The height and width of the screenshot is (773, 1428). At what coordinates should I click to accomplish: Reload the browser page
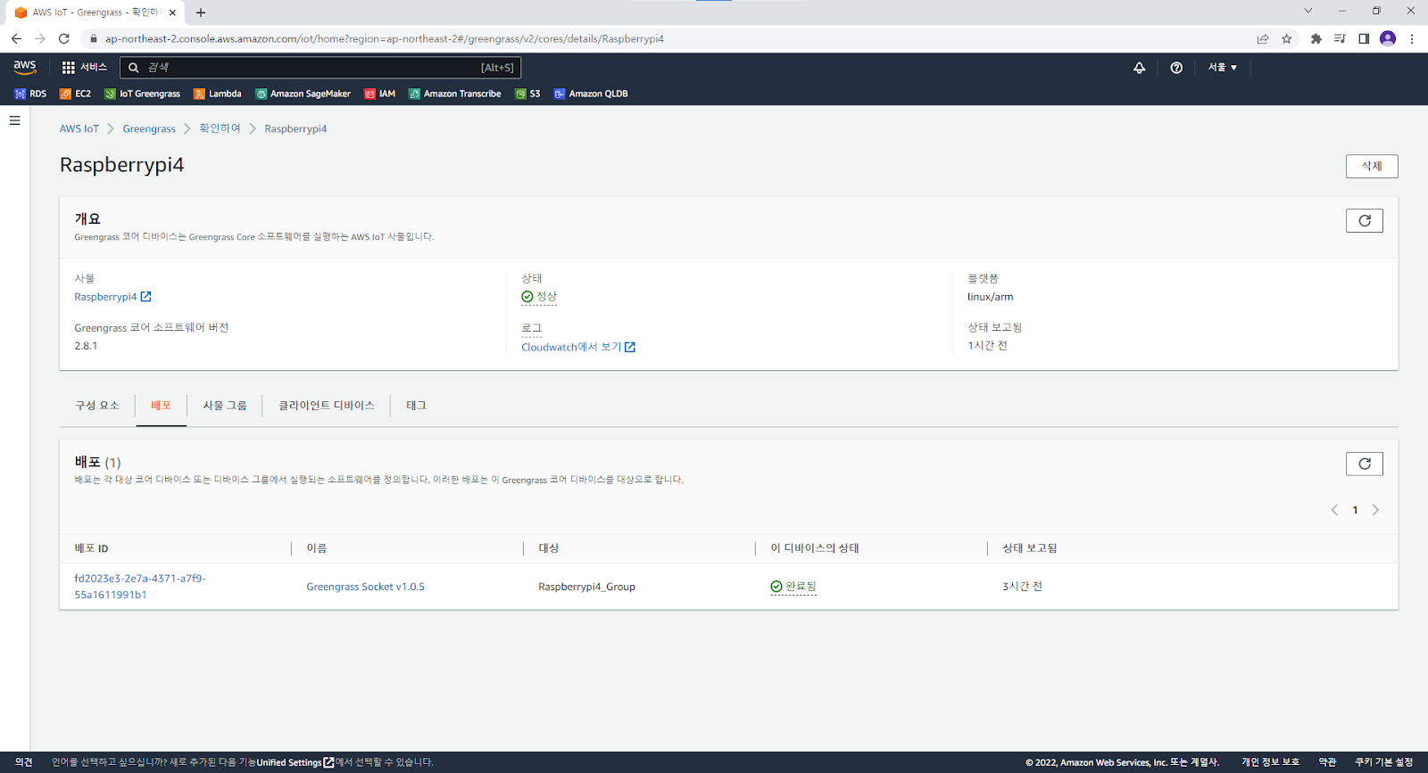63,38
